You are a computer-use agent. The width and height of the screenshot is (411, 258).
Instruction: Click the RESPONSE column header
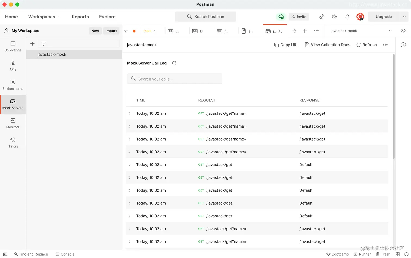click(309, 100)
